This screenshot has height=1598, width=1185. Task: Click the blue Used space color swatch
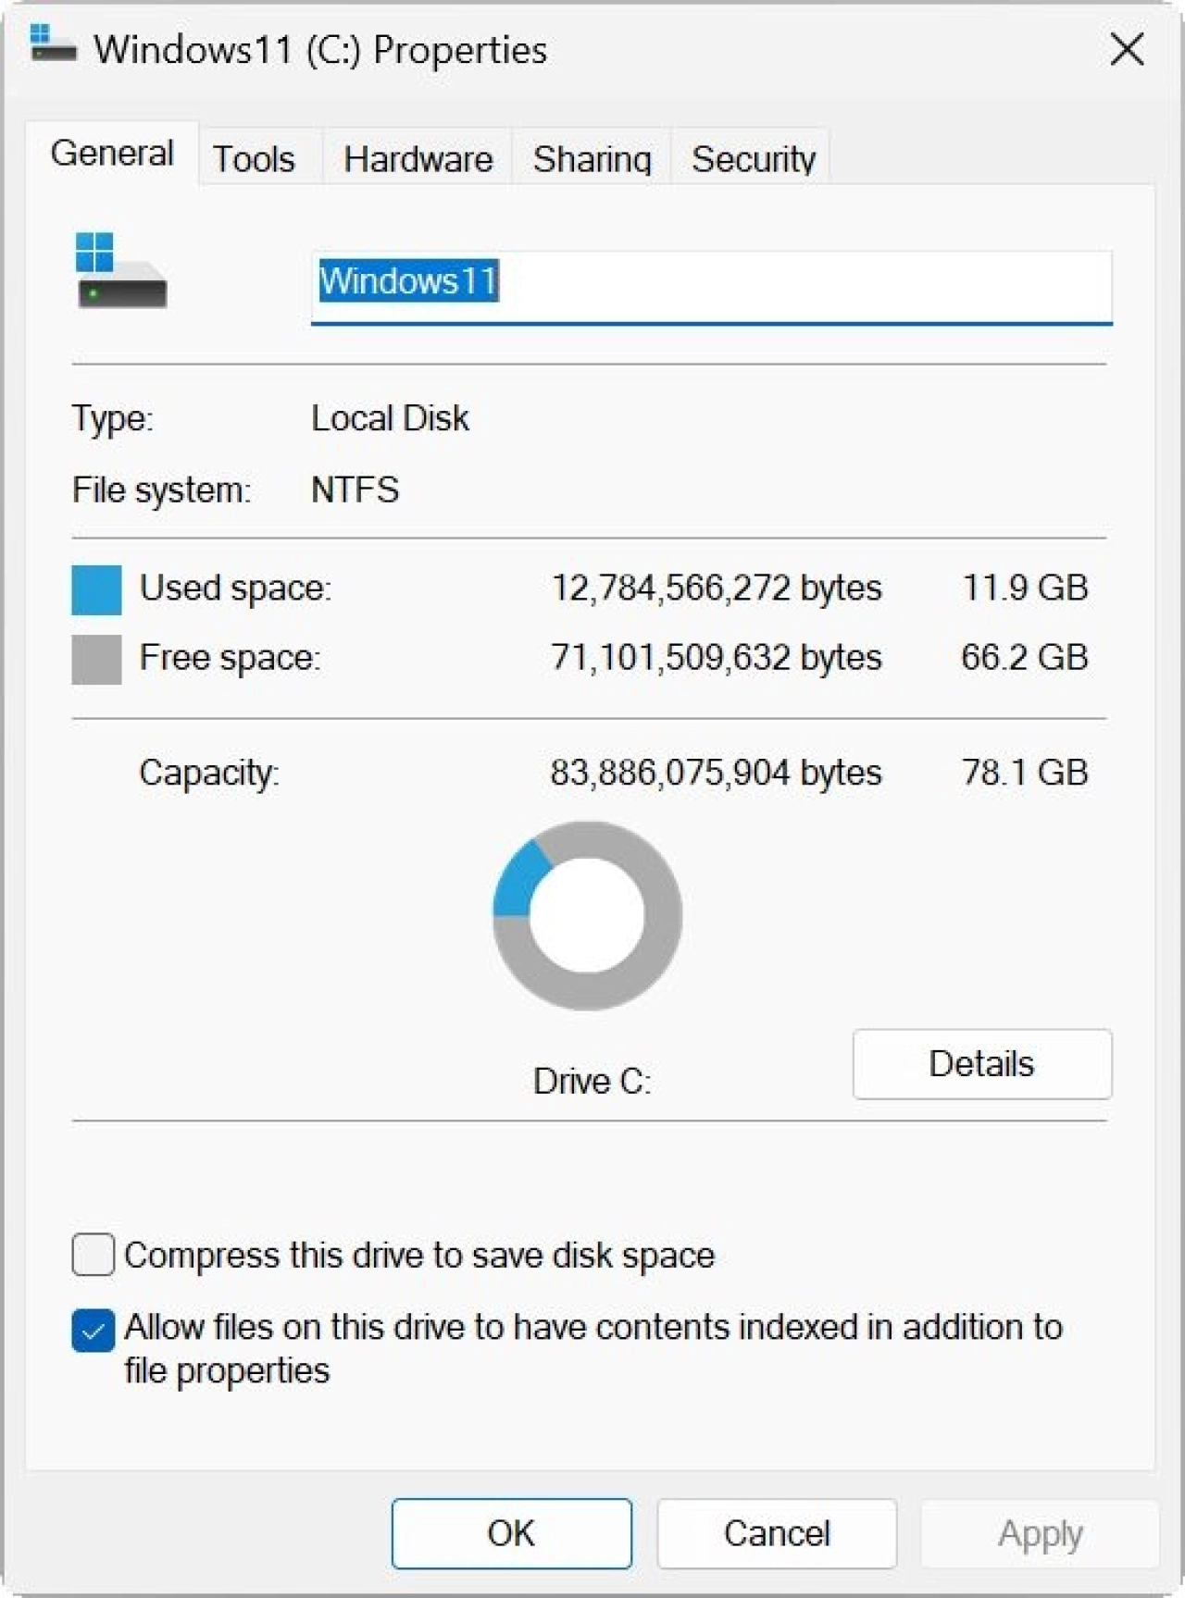click(96, 589)
